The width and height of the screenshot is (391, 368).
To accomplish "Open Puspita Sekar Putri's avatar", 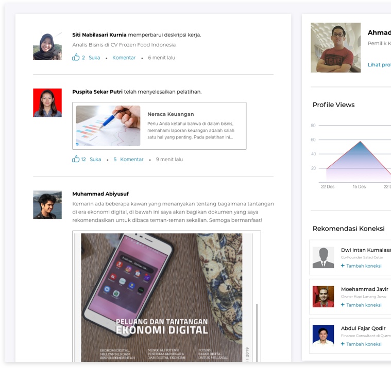I will (47, 102).
